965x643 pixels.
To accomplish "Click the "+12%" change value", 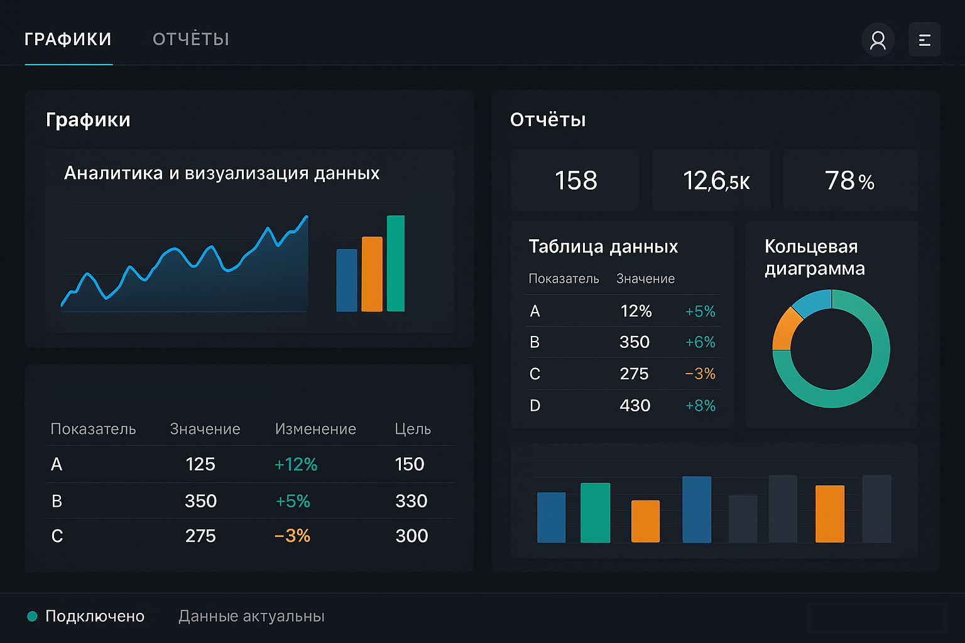I will pyautogui.click(x=296, y=464).
